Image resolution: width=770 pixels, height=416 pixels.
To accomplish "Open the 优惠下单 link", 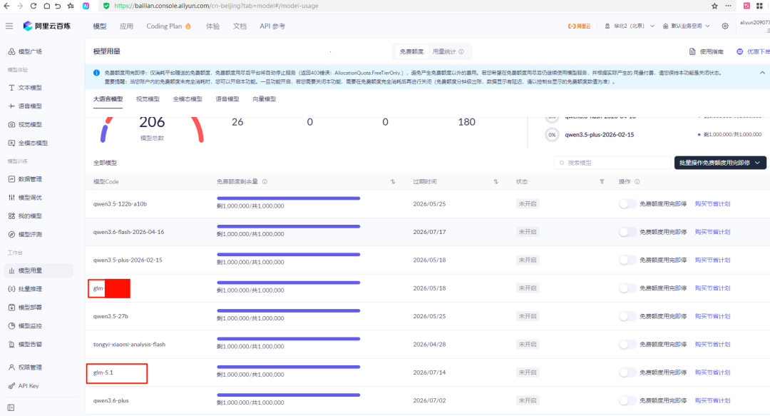I will point(754,51).
